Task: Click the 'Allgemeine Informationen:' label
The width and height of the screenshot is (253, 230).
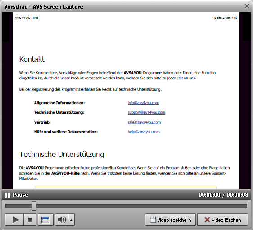Action: 59,103
